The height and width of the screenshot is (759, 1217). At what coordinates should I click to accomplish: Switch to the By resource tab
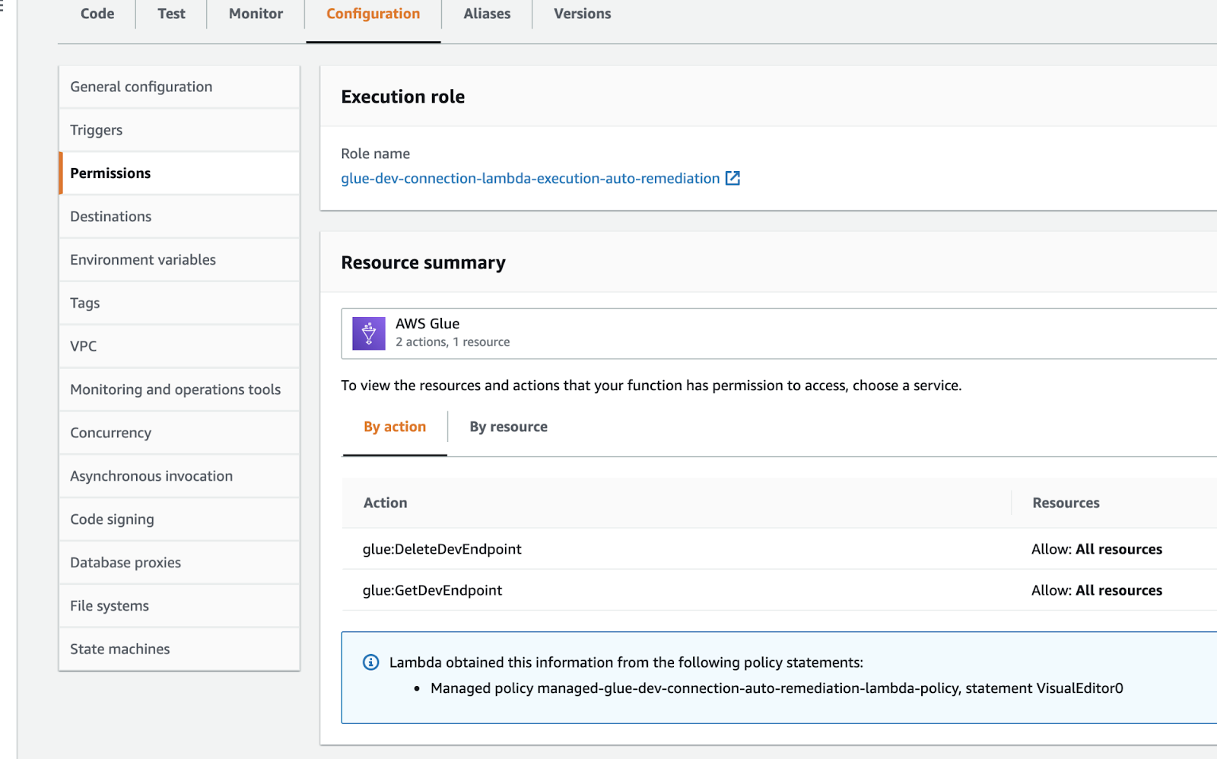tap(508, 427)
